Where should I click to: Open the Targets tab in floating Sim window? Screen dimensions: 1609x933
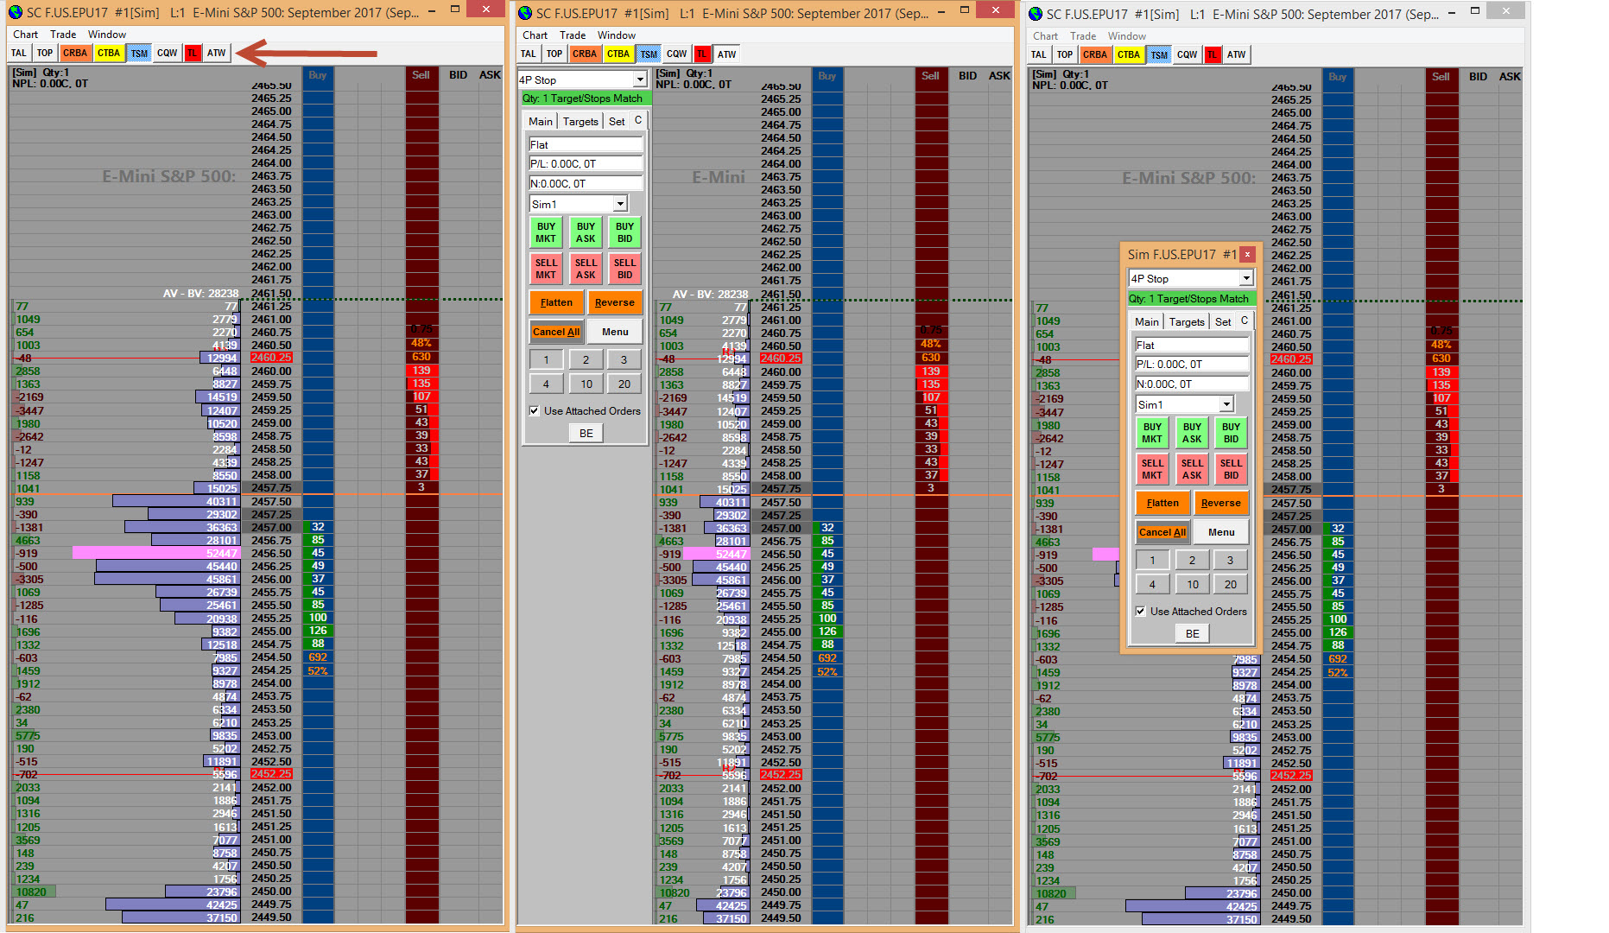[1187, 322]
